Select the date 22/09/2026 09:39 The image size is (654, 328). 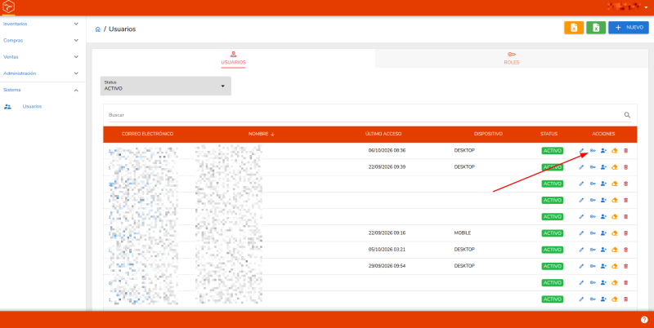pyautogui.click(x=387, y=167)
